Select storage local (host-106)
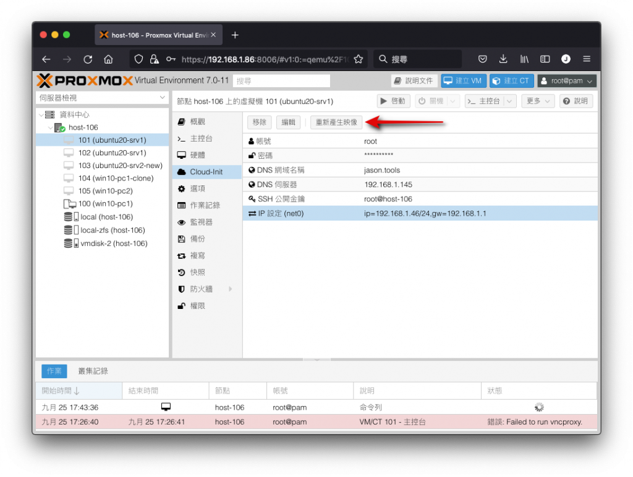 tap(102, 217)
